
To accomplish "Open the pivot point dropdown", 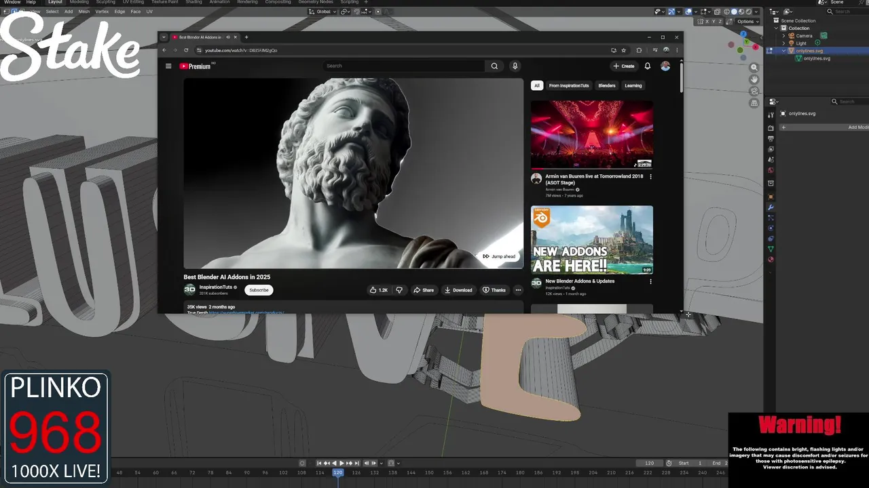I will coord(346,12).
